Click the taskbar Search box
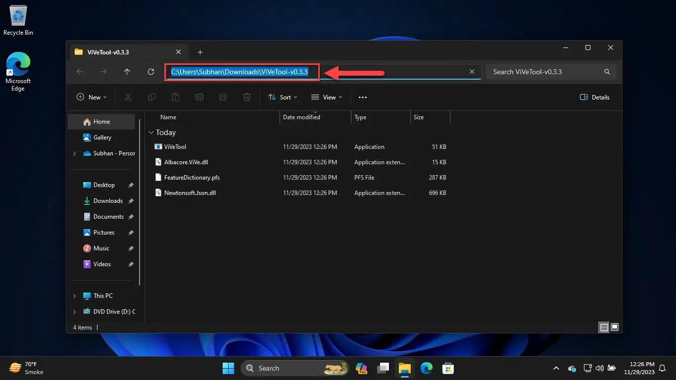676x380 pixels. [x=295, y=368]
